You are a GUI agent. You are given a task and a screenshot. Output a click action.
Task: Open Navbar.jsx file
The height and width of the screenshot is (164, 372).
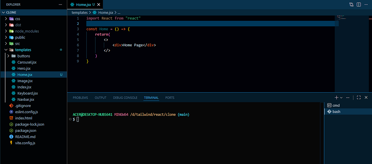coord(34,99)
